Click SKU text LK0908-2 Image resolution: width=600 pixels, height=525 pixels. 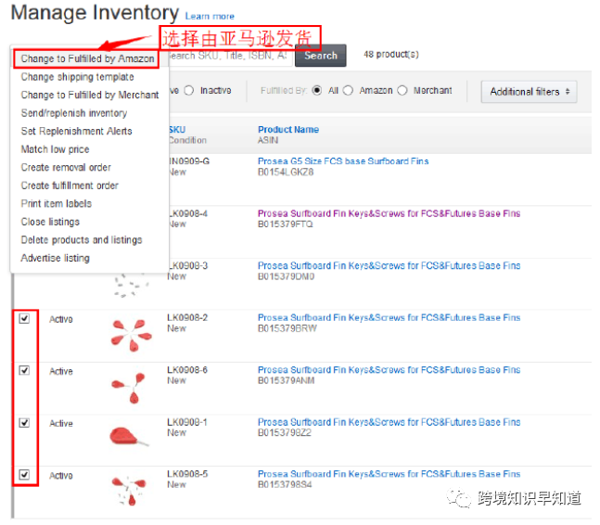pos(187,317)
